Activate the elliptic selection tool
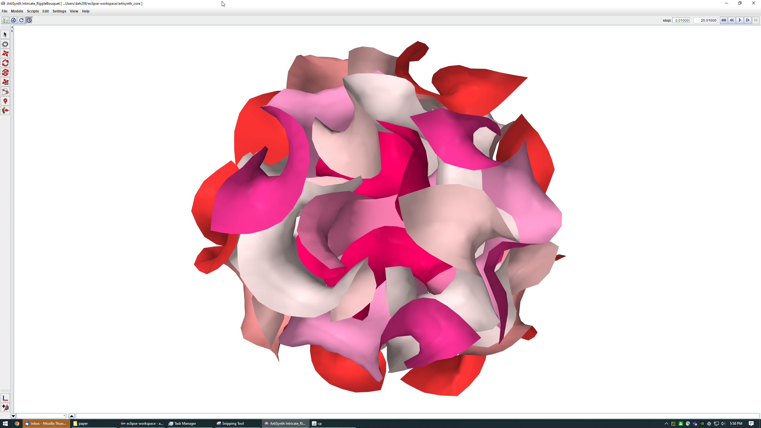 [x=5, y=44]
